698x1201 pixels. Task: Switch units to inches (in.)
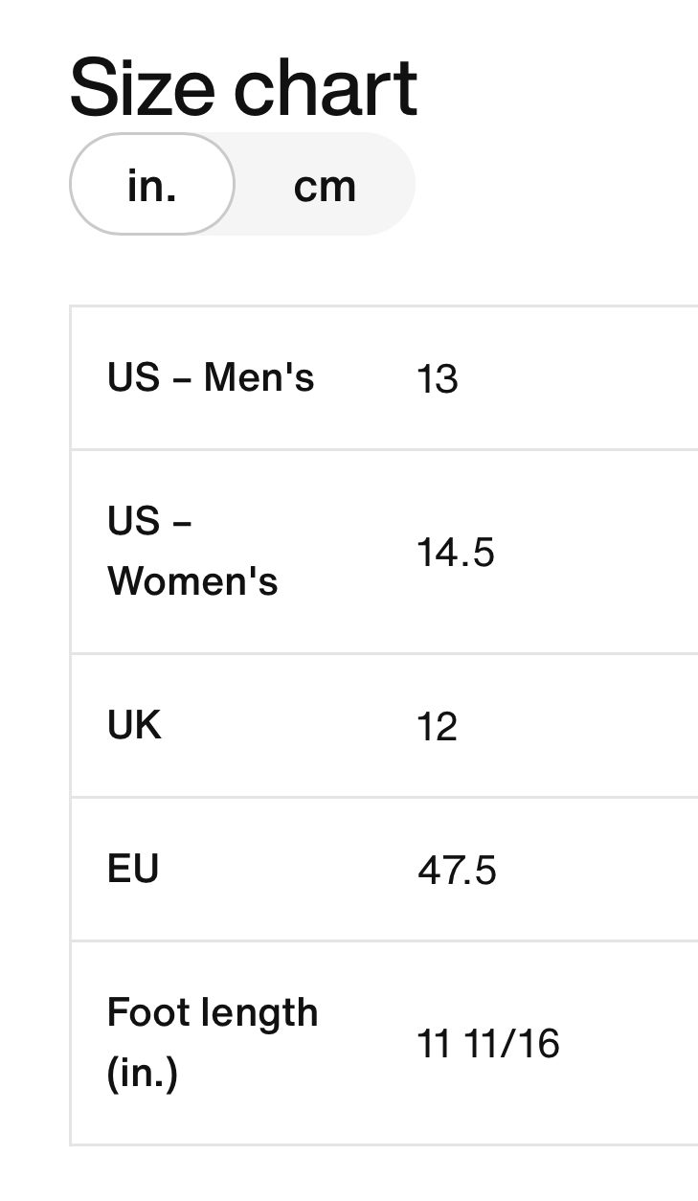pyautogui.click(x=151, y=185)
